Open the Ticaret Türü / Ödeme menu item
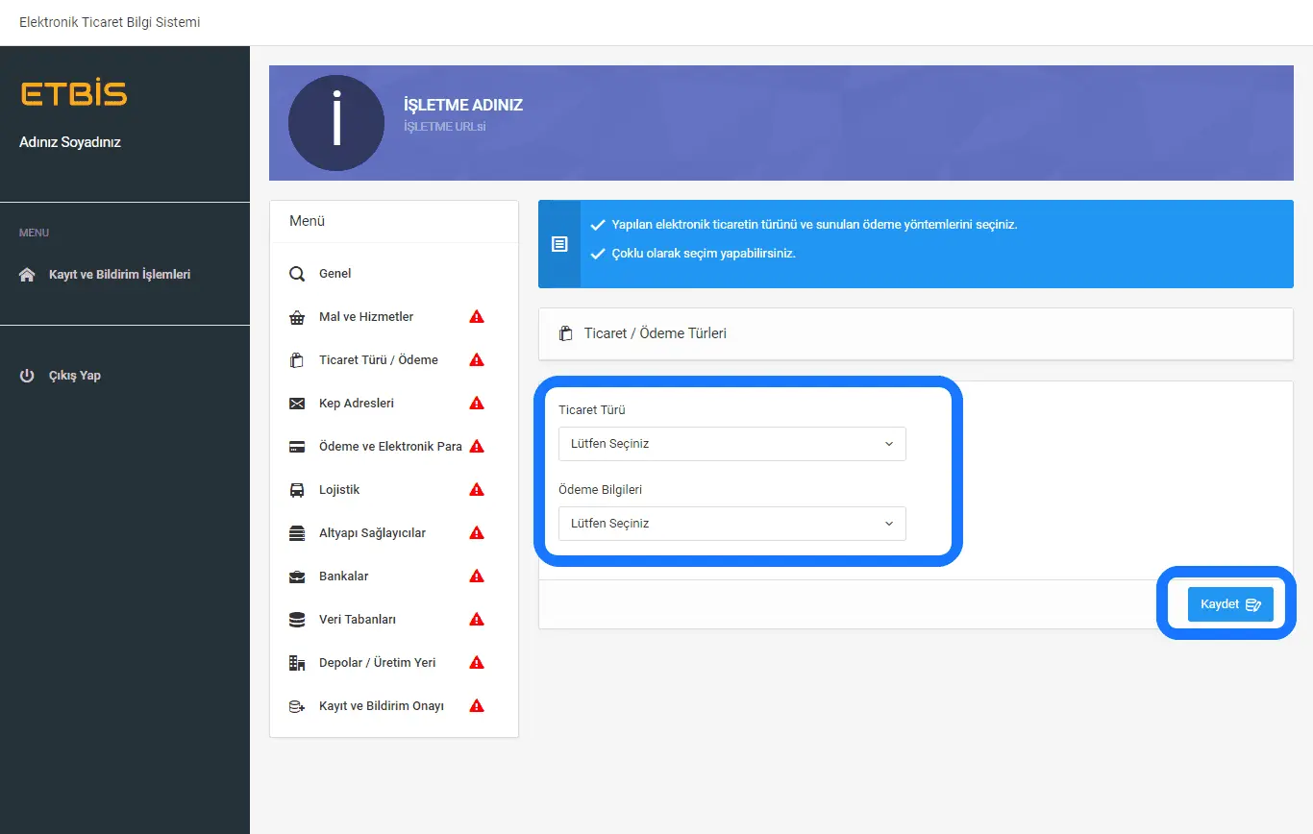Screen dimensions: 1313x834 tap(378, 360)
